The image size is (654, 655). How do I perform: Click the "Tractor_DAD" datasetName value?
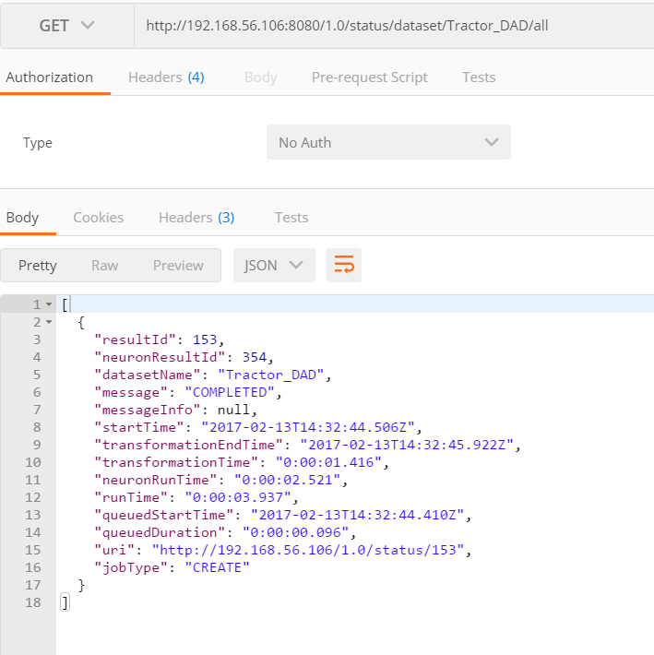(x=270, y=375)
